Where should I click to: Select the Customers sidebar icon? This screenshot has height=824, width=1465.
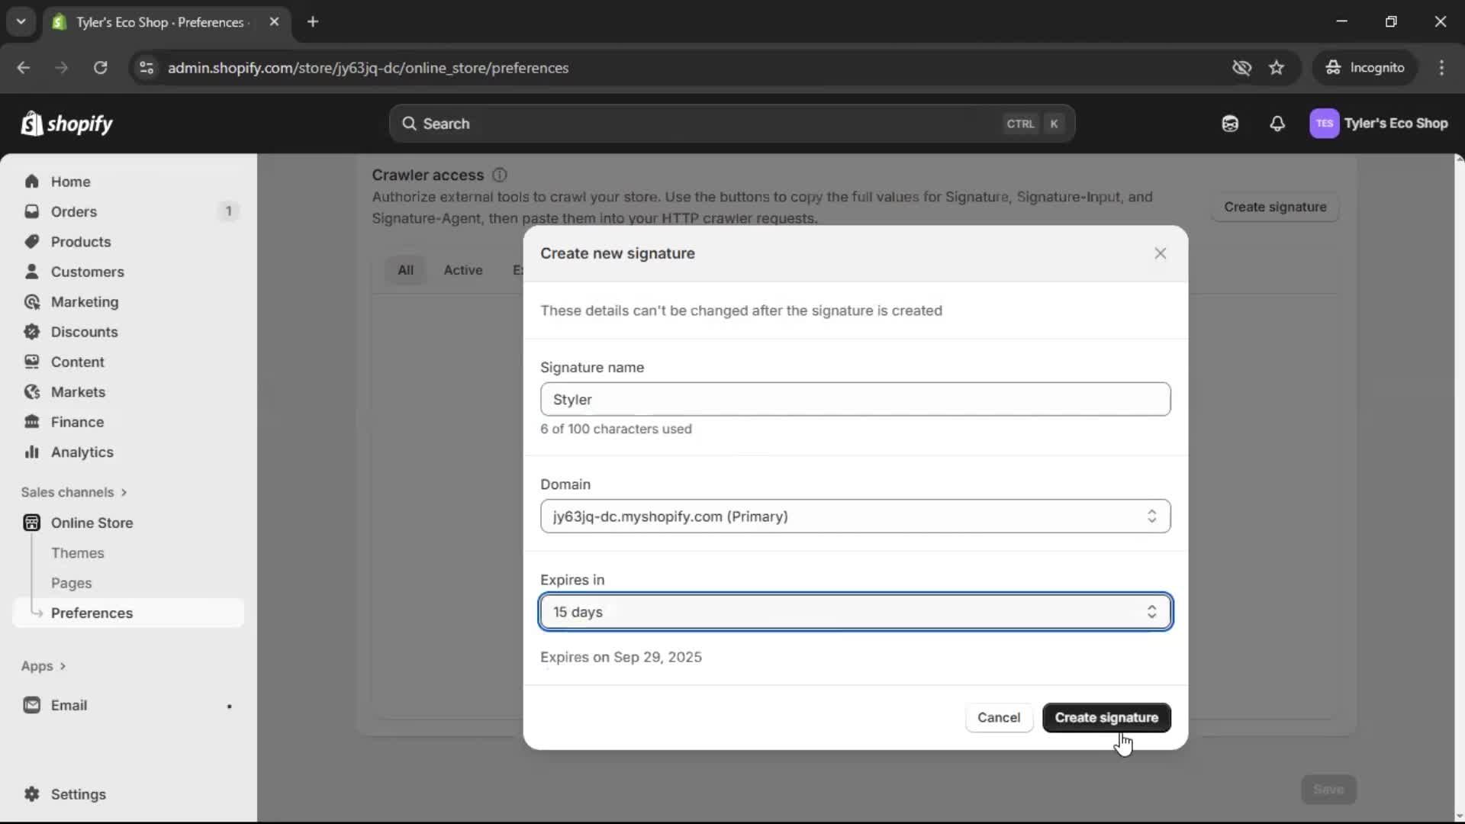pyautogui.click(x=31, y=272)
